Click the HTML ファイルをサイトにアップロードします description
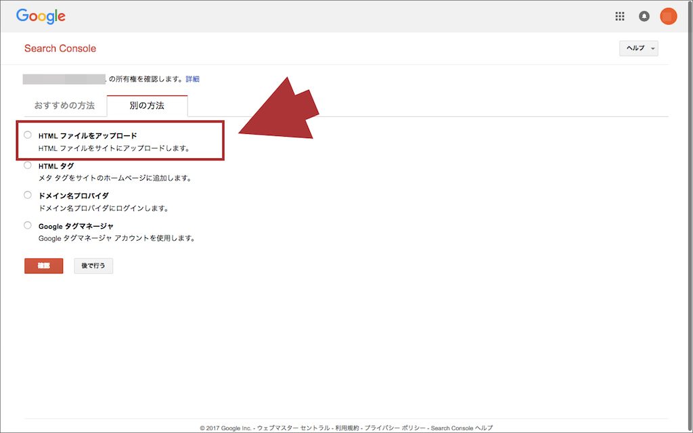This screenshot has height=433, width=693. [114, 148]
